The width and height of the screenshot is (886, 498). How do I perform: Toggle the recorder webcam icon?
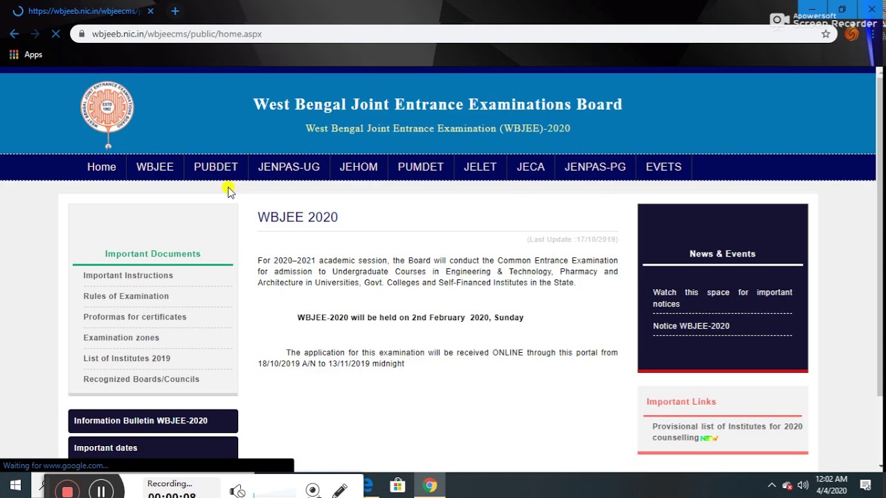click(313, 490)
